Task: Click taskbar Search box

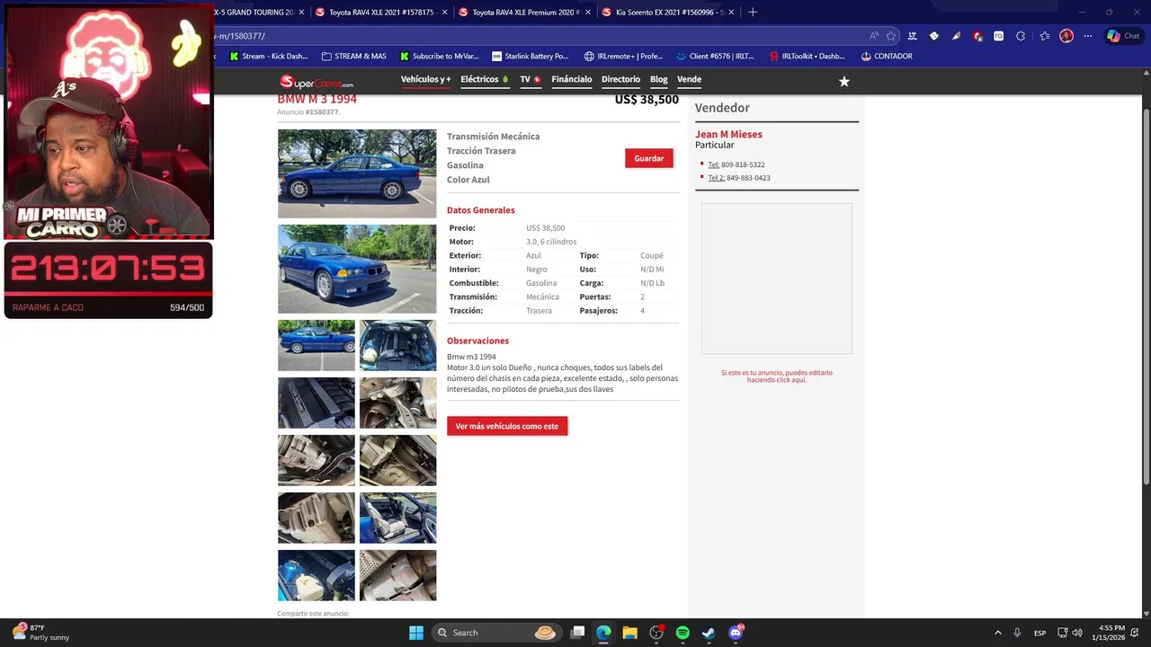Action: pyautogui.click(x=495, y=633)
